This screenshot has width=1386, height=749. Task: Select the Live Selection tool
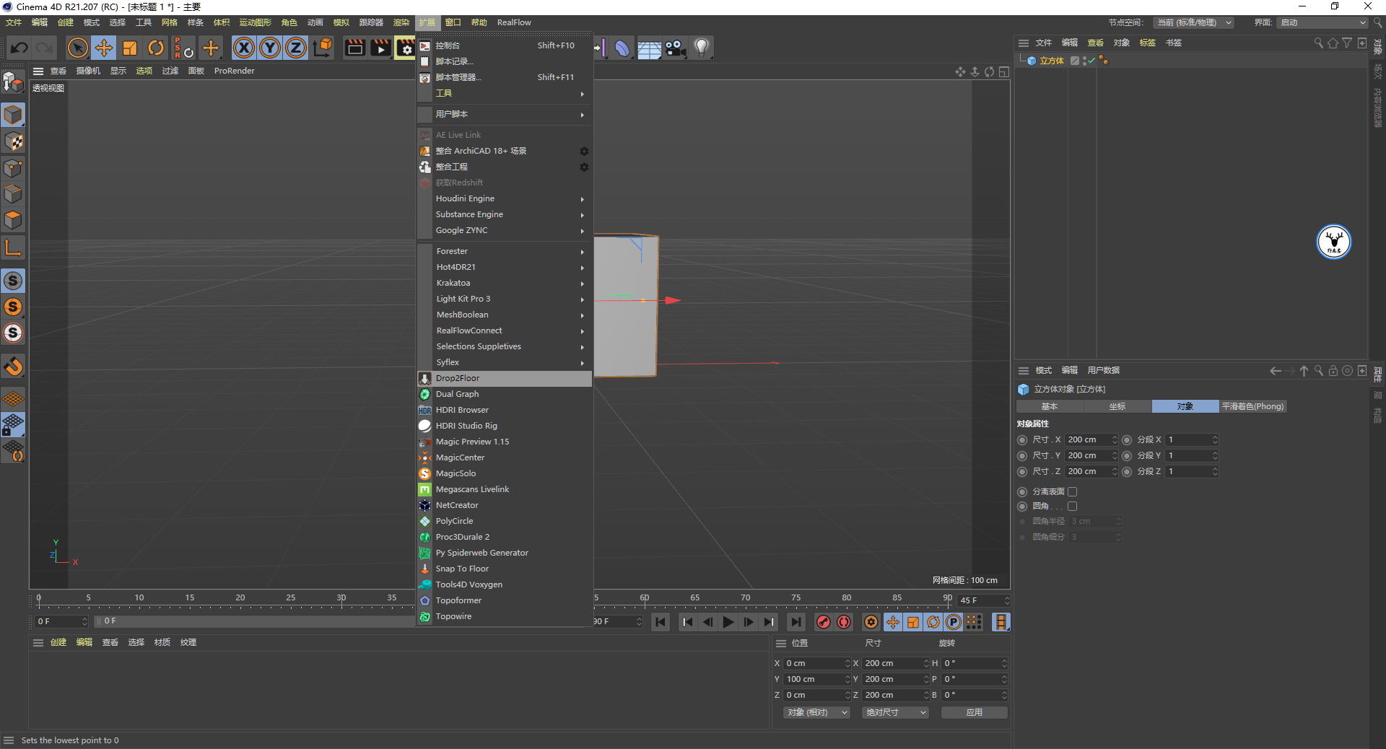click(x=77, y=48)
